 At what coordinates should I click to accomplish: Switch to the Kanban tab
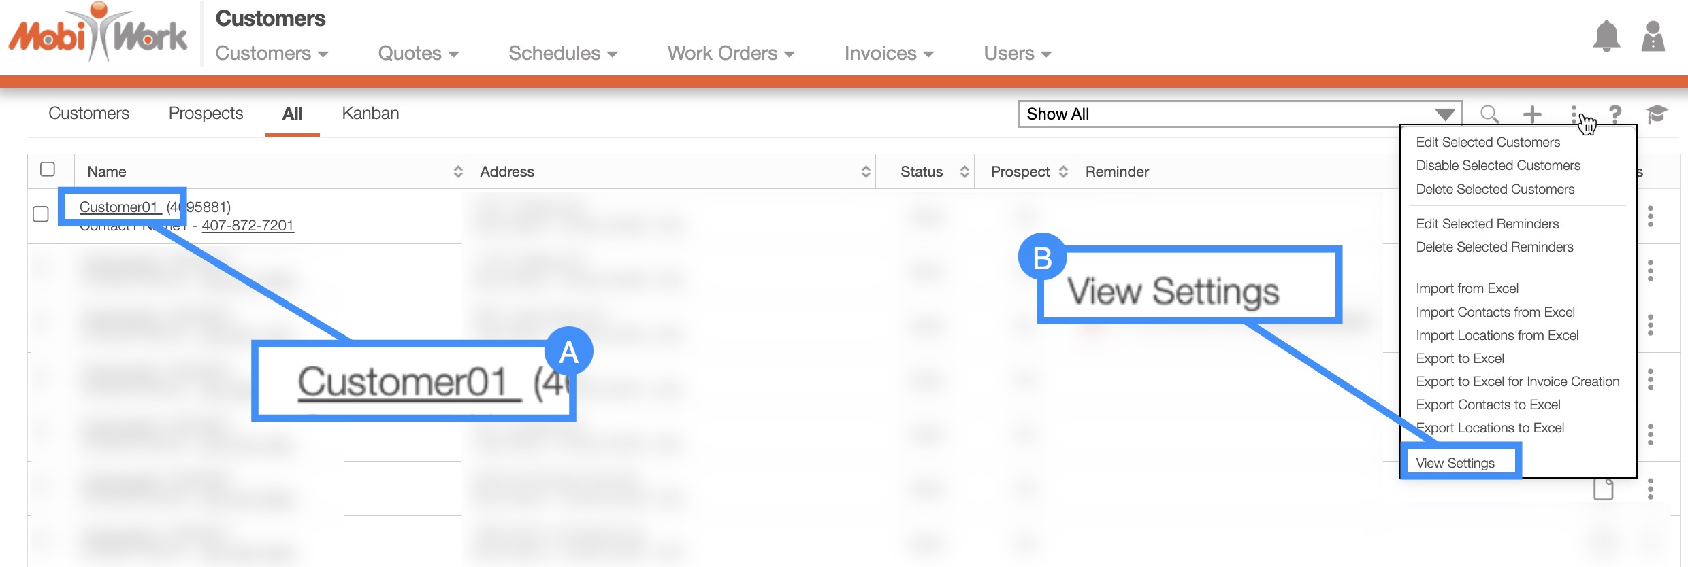tap(370, 114)
